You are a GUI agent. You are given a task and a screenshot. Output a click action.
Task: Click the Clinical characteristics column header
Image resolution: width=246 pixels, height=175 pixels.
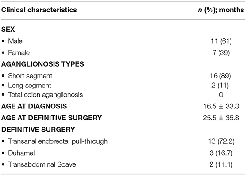(39, 10)
